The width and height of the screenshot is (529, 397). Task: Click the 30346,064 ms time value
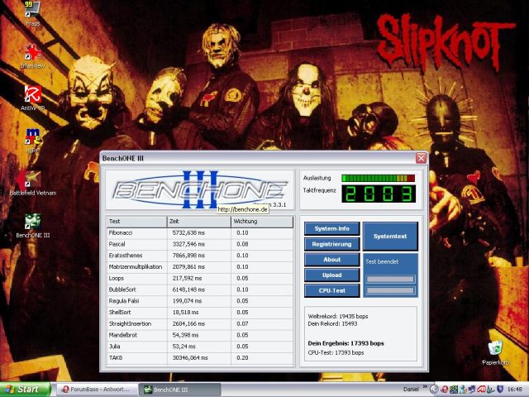tap(190, 358)
